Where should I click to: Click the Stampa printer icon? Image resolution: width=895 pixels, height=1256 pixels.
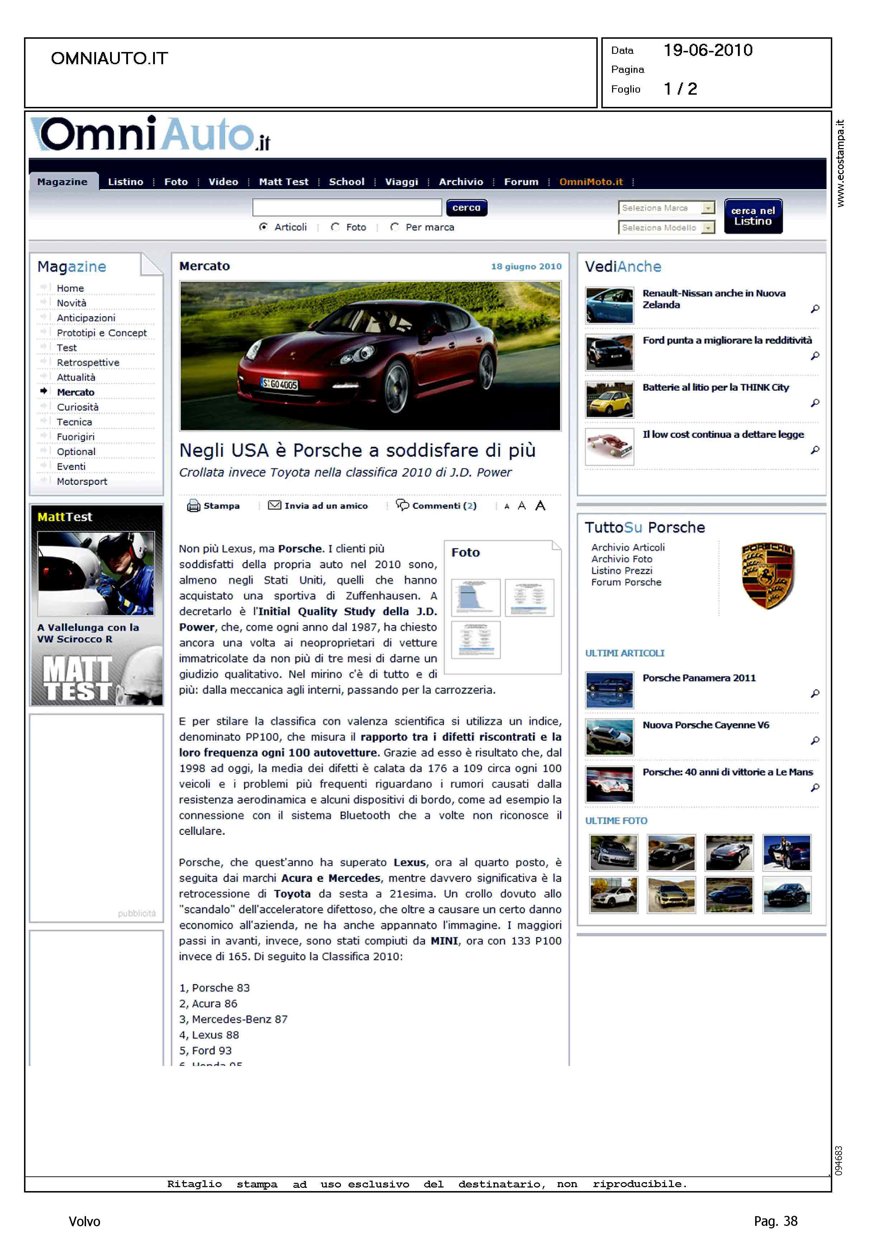coord(193,505)
